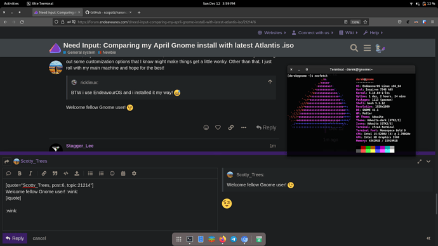
Task: Open the emoji picker in composer toolbar
Action: coord(112,173)
